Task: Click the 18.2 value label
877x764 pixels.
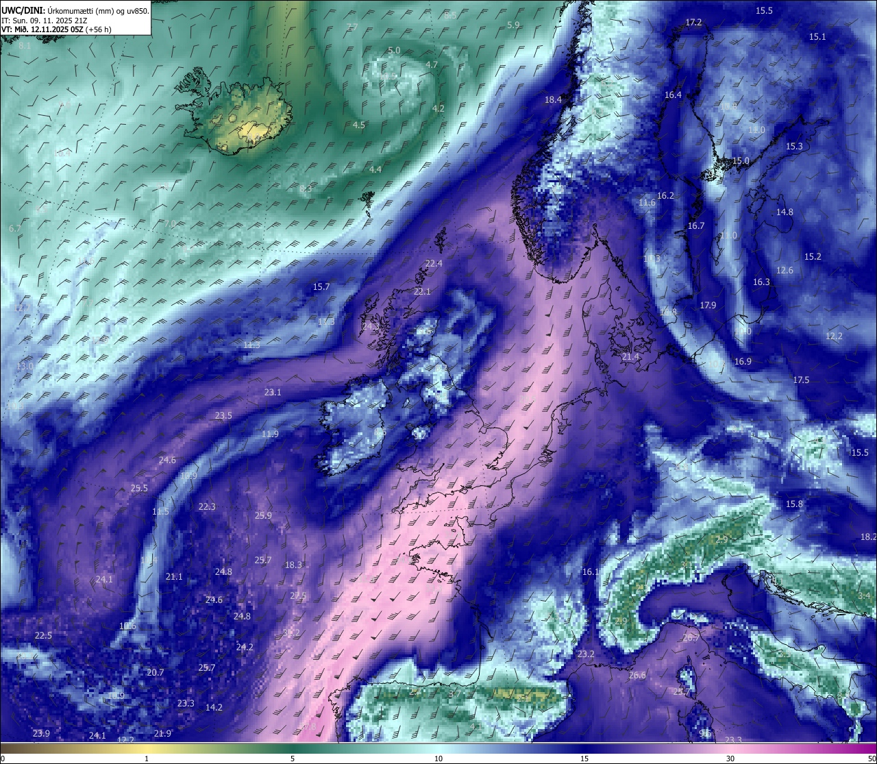Action: click(x=868, y=537)
